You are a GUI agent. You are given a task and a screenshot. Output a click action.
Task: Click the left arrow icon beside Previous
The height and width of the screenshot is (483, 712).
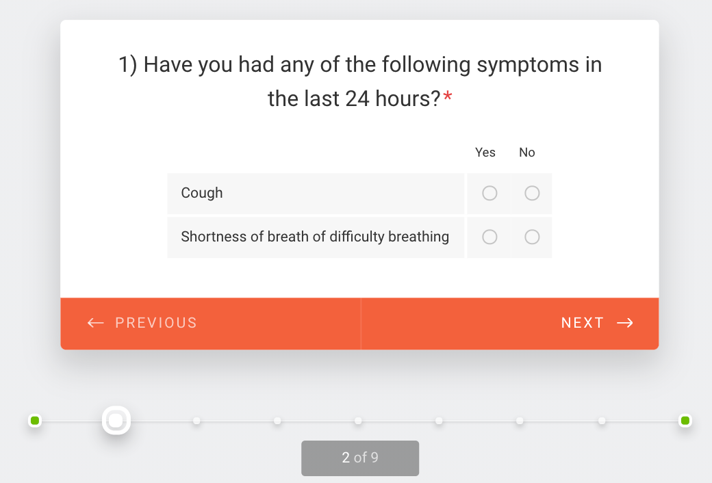click(x=96, y=323)
